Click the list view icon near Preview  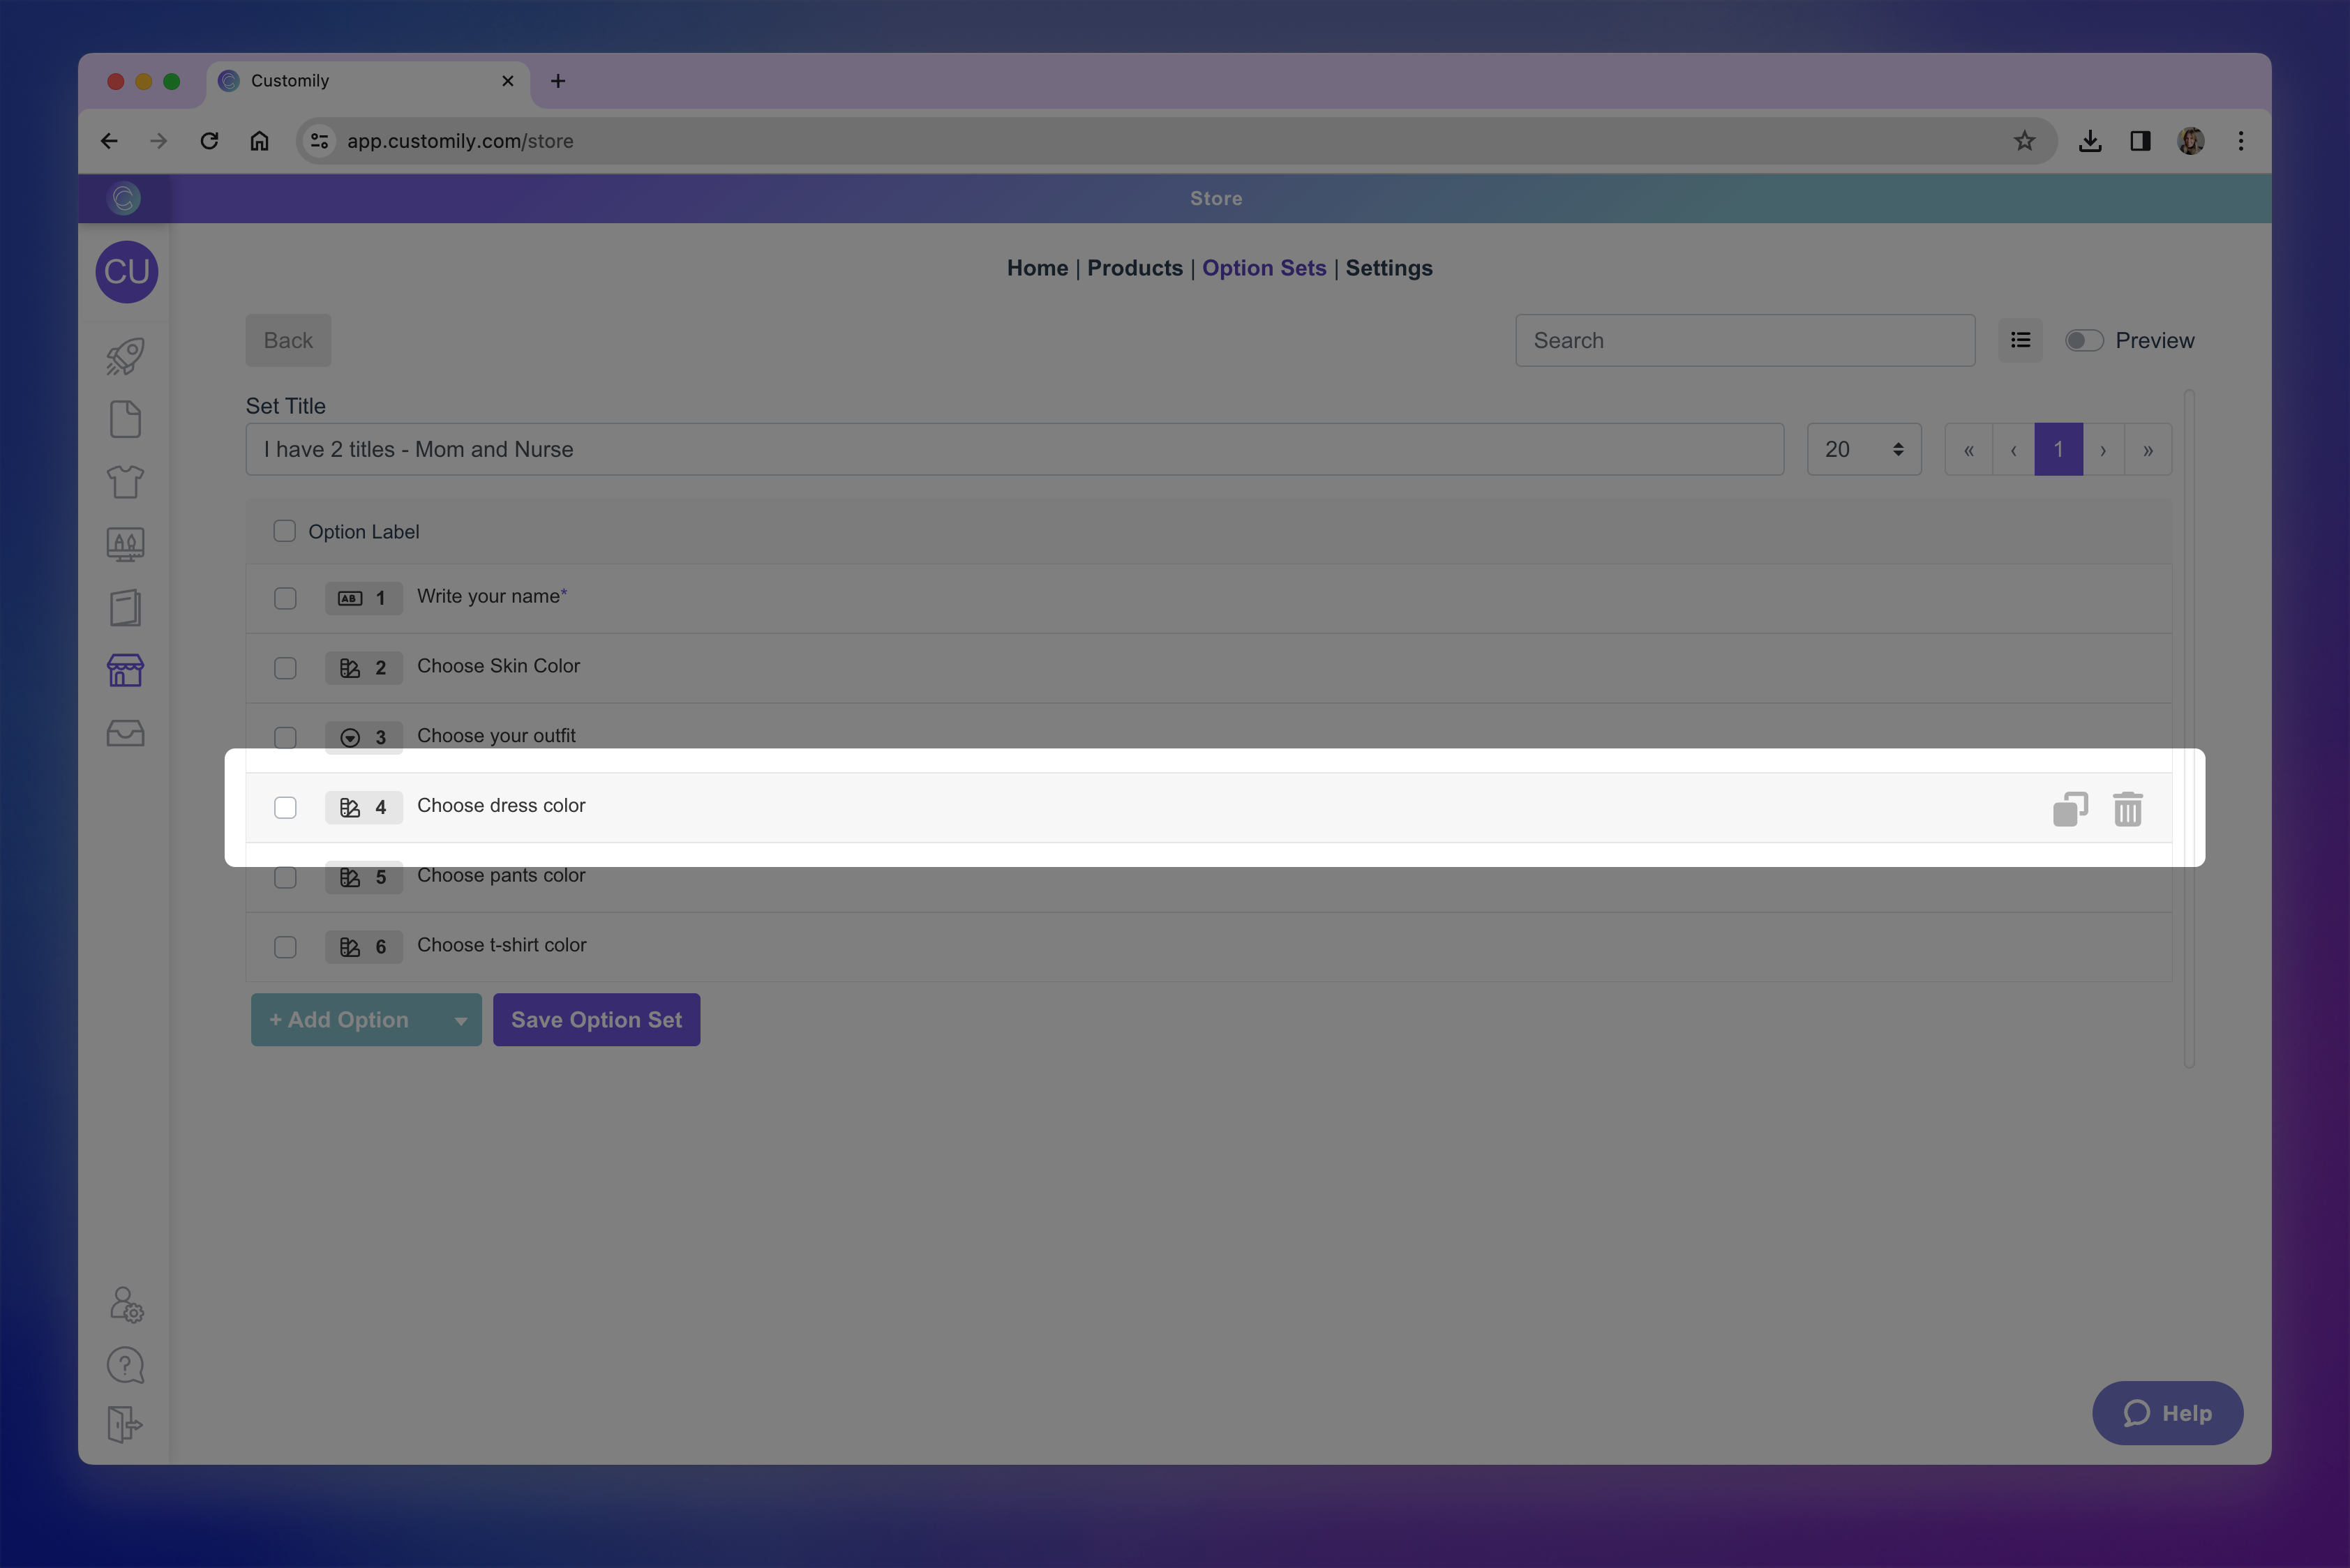click(2020, 340)
